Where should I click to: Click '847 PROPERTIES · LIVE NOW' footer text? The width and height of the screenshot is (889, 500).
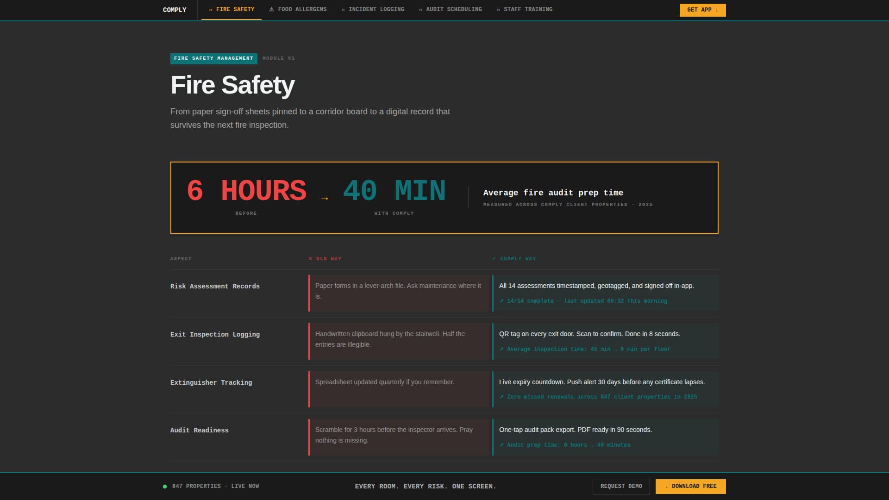[216, 487]
